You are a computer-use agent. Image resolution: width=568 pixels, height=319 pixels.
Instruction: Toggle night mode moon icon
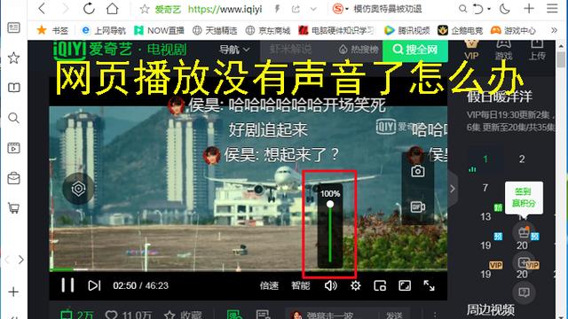(x=505, y=9)
